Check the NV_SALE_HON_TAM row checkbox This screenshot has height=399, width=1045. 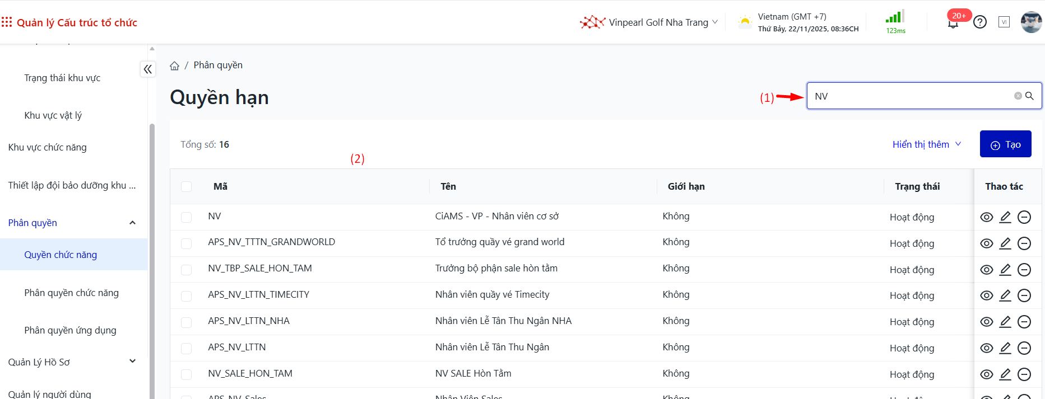[187, 374]
